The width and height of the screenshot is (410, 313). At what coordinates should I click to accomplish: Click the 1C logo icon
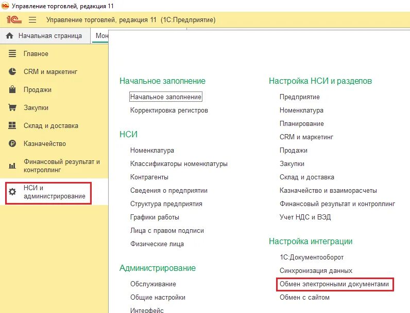coord(14,20)
